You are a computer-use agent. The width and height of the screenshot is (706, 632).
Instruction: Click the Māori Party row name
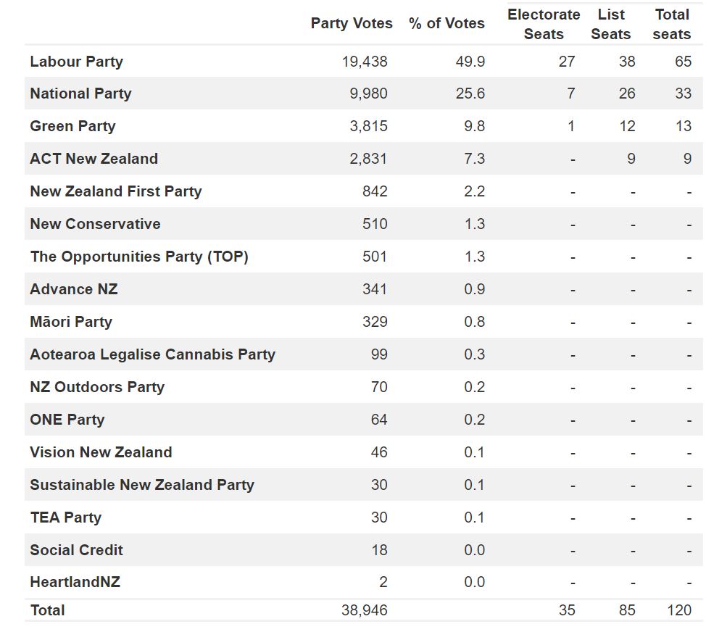click(x=70, y=322)
